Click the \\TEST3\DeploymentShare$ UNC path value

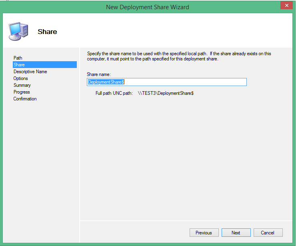point(166,93)
